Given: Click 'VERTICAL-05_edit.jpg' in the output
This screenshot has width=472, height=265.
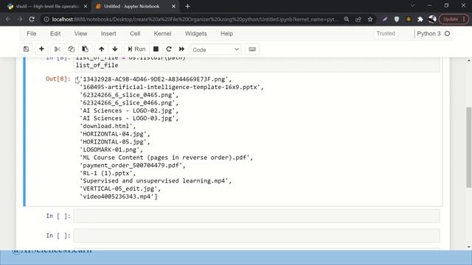Looking at the screenshot, I should click(x=120, y=188).
